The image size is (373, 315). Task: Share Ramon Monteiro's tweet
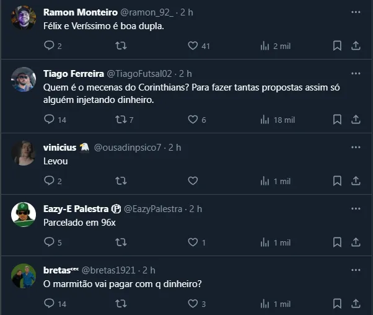pyautogui.click(x=356, y=46)
